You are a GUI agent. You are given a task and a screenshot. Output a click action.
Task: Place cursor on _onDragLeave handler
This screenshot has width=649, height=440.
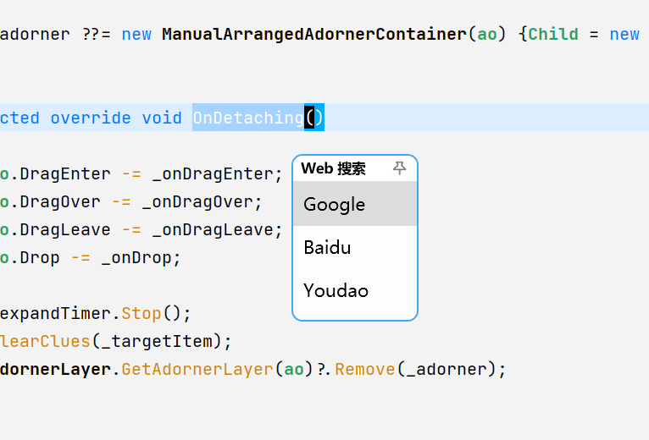click(213, 229)
